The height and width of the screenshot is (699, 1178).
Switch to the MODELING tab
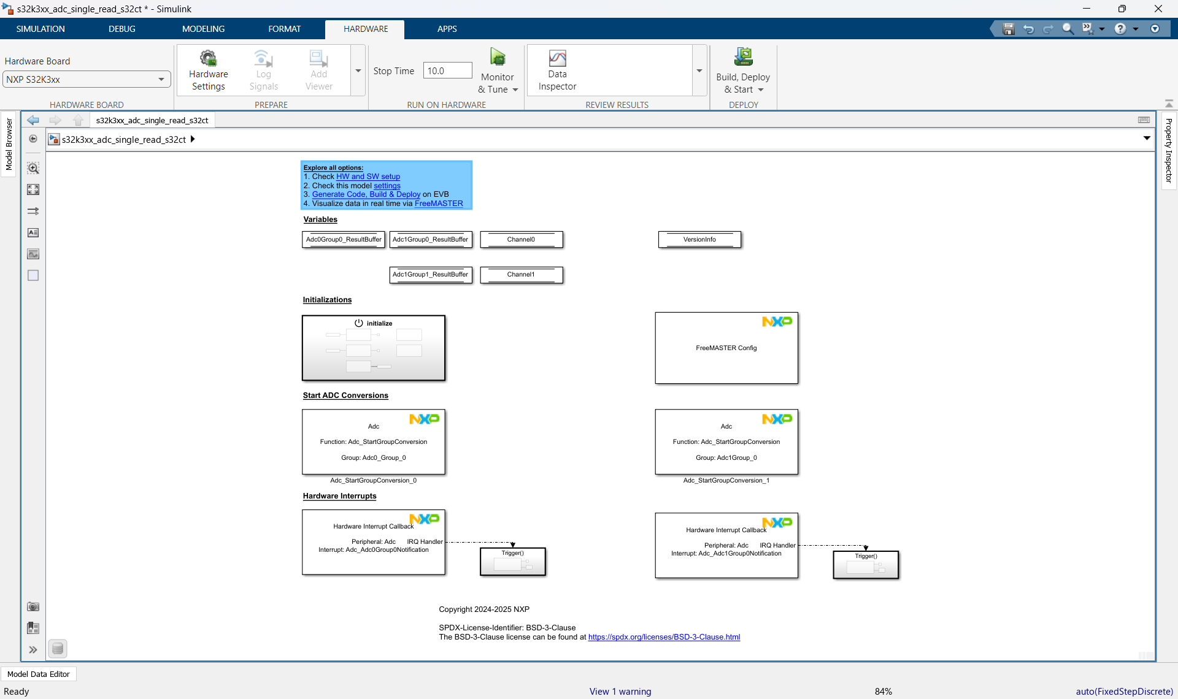point(203,29)
